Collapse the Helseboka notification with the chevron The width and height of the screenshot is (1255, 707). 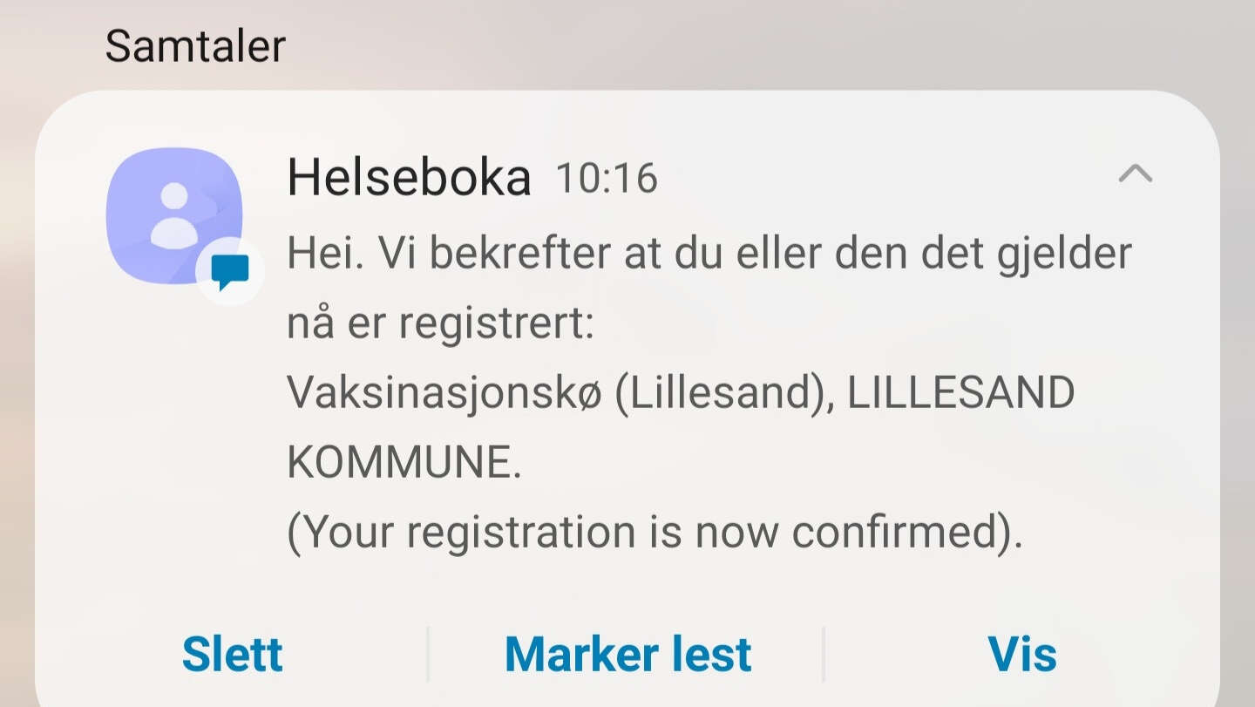[x=1135, y=174]
